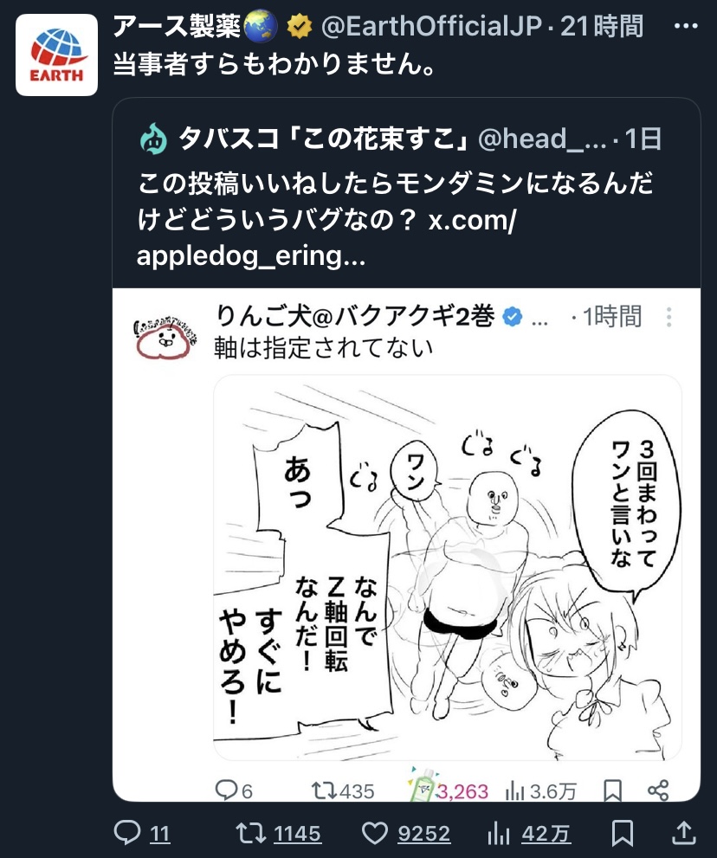Click the inner reply icon with 6 replies

225,790
